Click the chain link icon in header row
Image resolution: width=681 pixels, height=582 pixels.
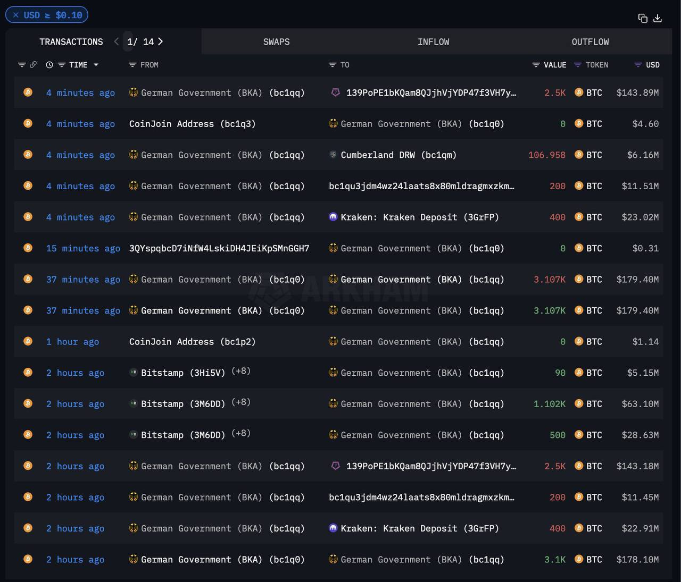pyautogui.click(x=33, y=65)
